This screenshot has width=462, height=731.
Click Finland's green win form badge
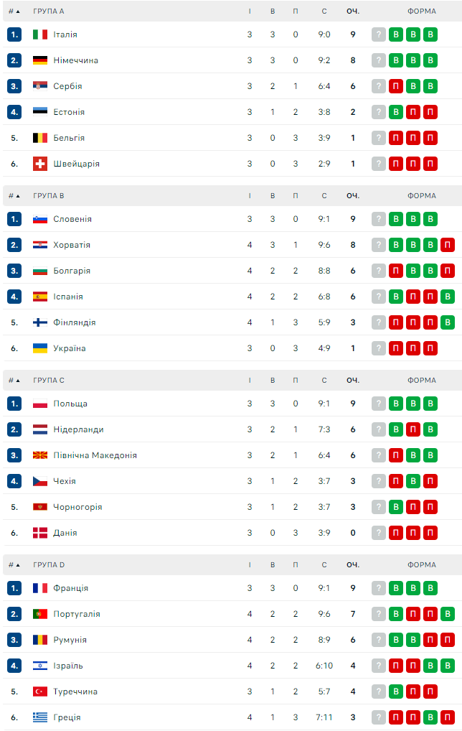point(448,322)
